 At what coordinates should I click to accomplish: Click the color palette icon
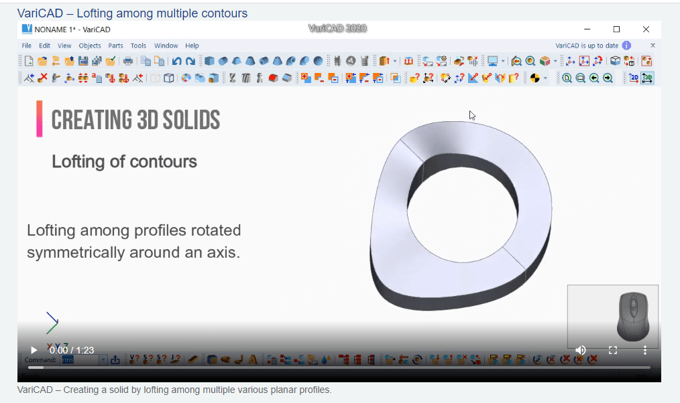[x=186, y=78]
